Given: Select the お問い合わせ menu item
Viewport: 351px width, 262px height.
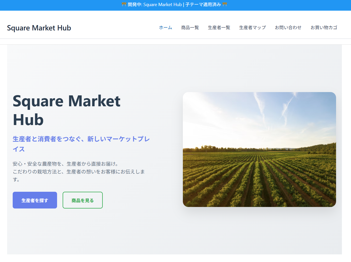Looking at the screenshot, I should pyautogui.click(x=288, y=28).
